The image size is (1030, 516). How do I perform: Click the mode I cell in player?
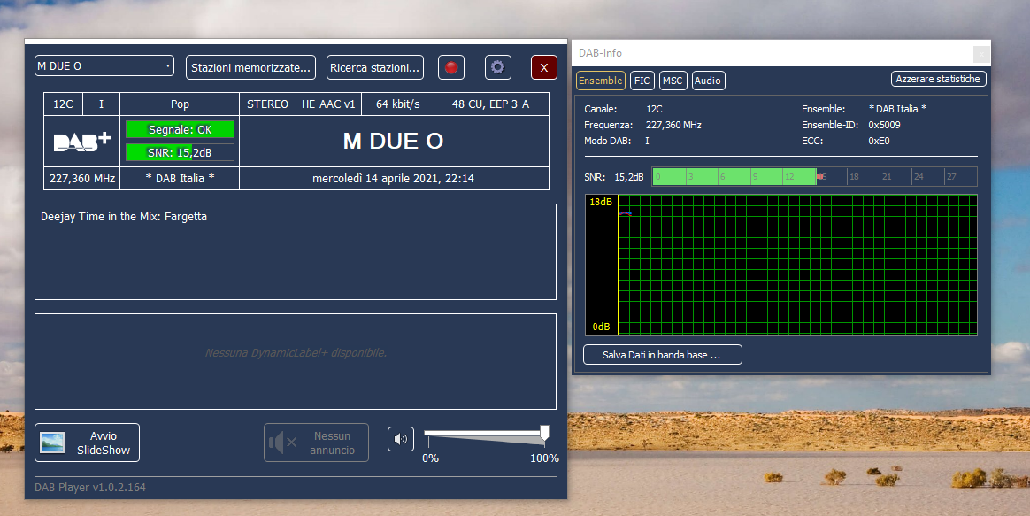pos(101,104)
